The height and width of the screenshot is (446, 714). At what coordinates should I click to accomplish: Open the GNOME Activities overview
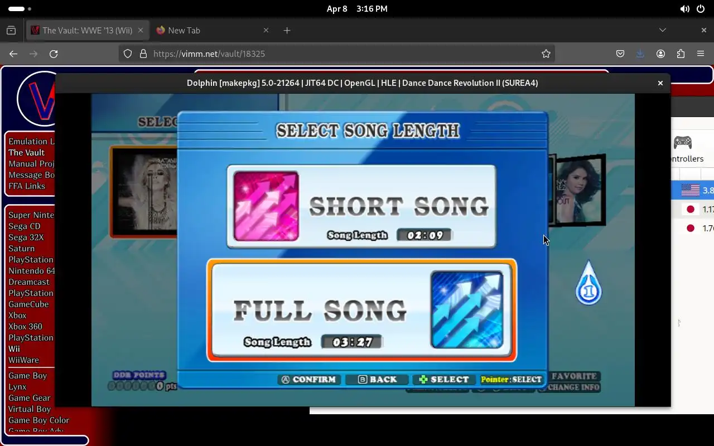[x=20, y=9]
